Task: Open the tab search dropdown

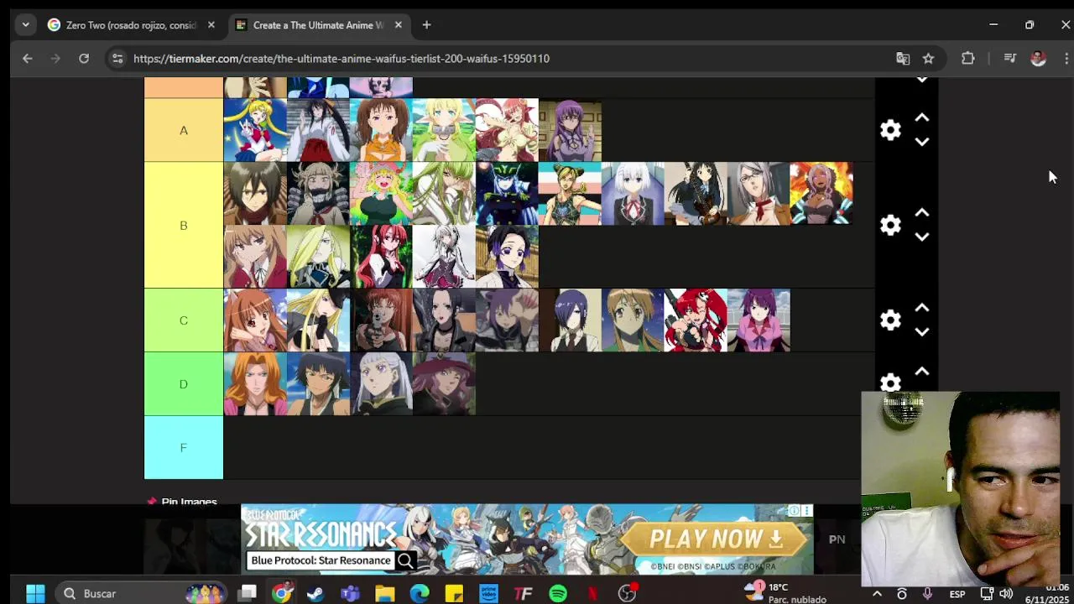Action: [x=25, y=25]
